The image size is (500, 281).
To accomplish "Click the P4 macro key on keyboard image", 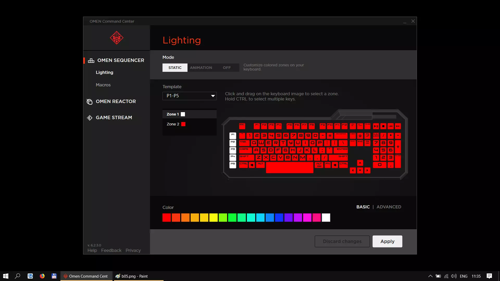I will pyautogui.click(x=233, y=157).
